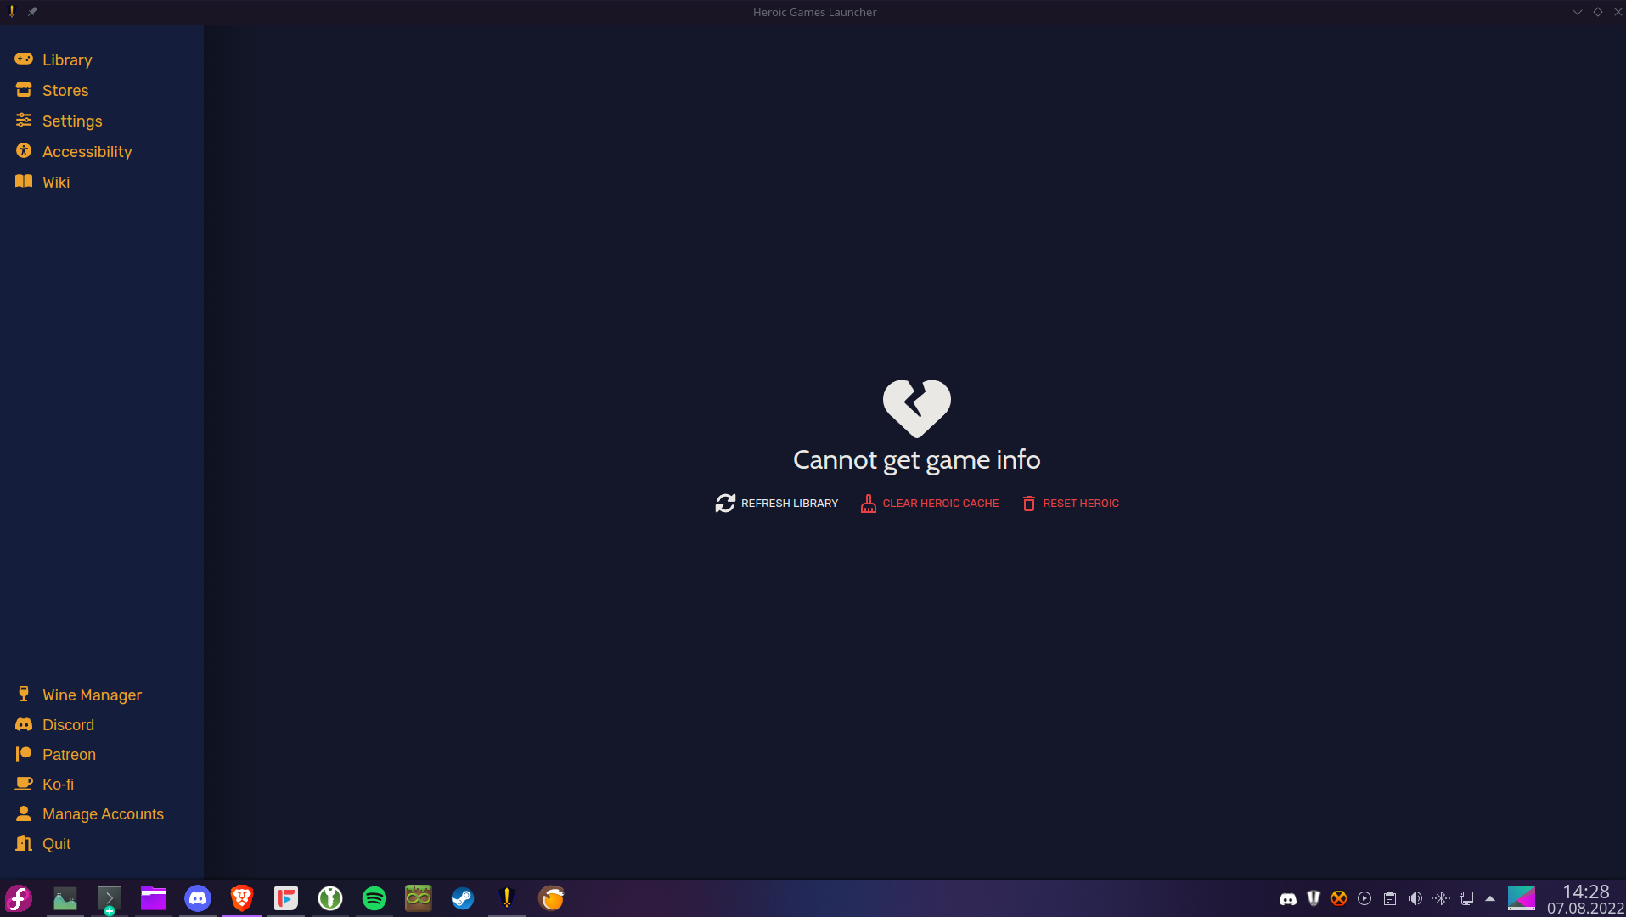Expand the hidden system tray icons

1488,898
